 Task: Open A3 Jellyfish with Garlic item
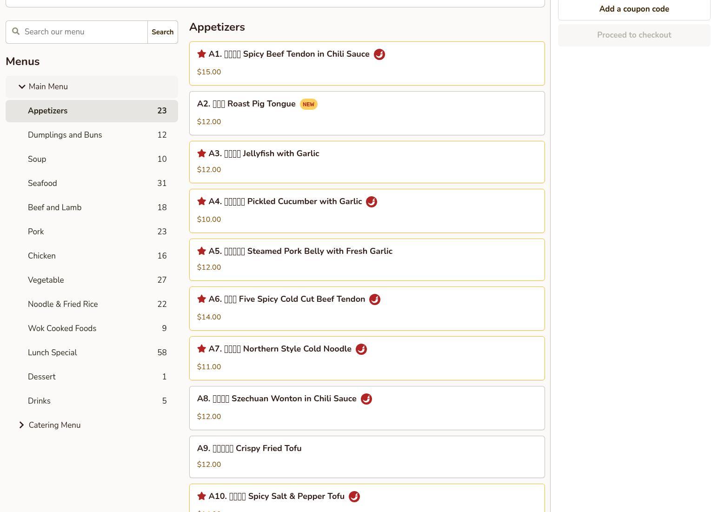coord(367,162)
